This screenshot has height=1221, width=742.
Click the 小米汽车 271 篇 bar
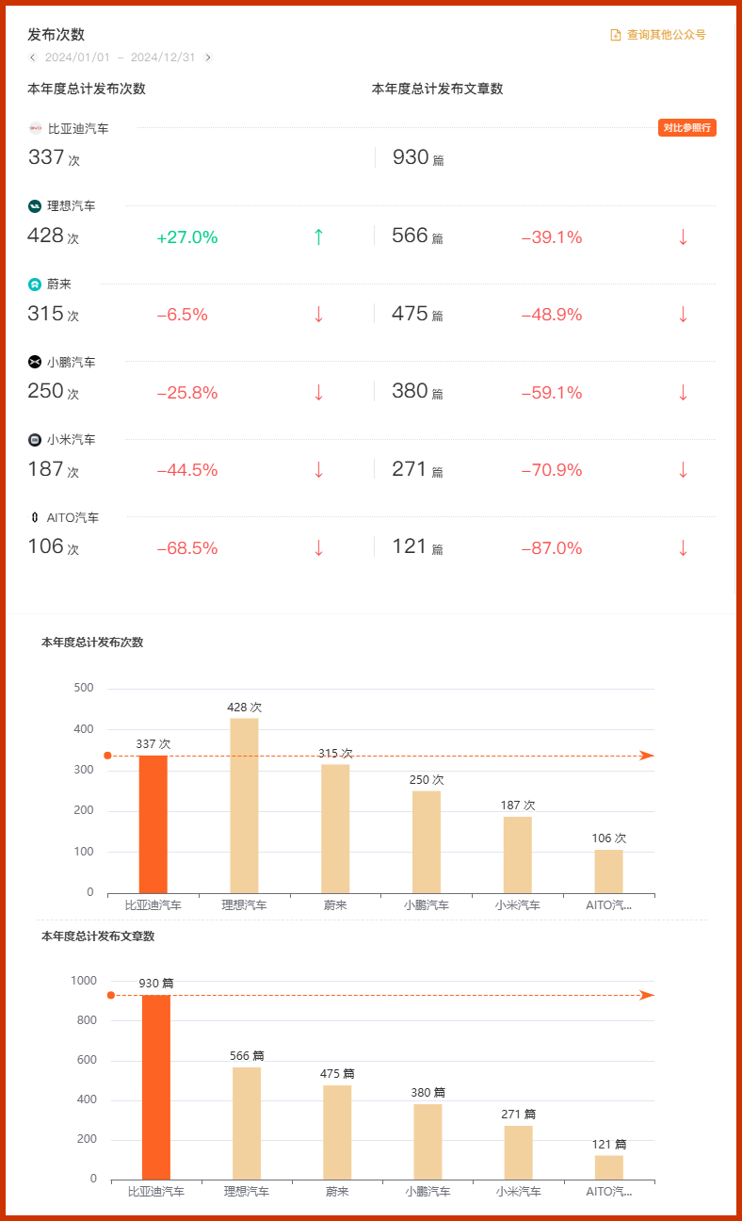[519, 1152]
